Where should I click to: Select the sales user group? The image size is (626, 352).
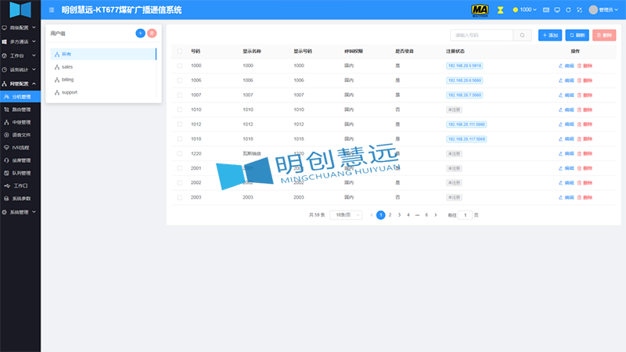click(67, 67)
